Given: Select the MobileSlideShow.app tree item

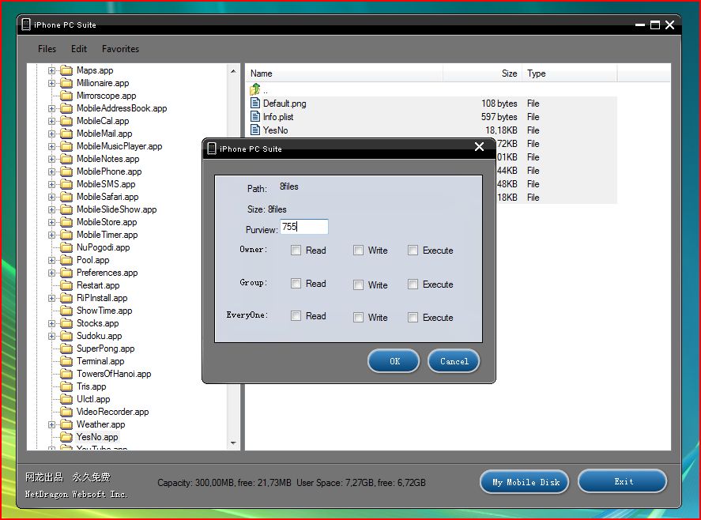Looking at the screenshot, I should pos(117,209).
